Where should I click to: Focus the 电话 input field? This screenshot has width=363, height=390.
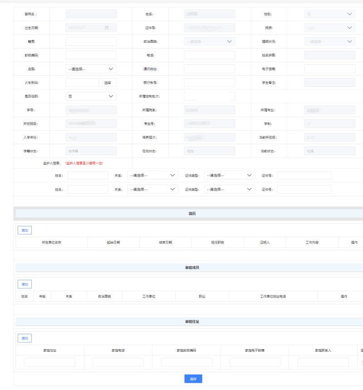tap(210, 55)
